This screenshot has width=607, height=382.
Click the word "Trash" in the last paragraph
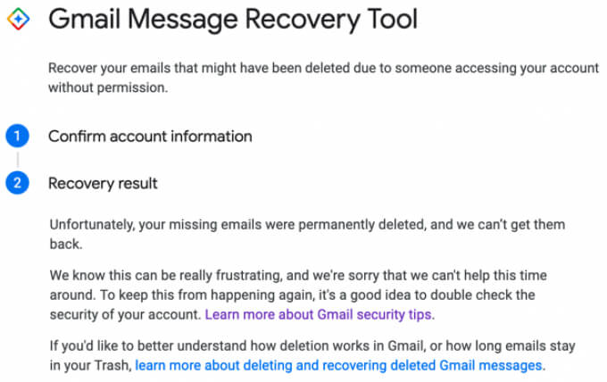tap(111, 365)
